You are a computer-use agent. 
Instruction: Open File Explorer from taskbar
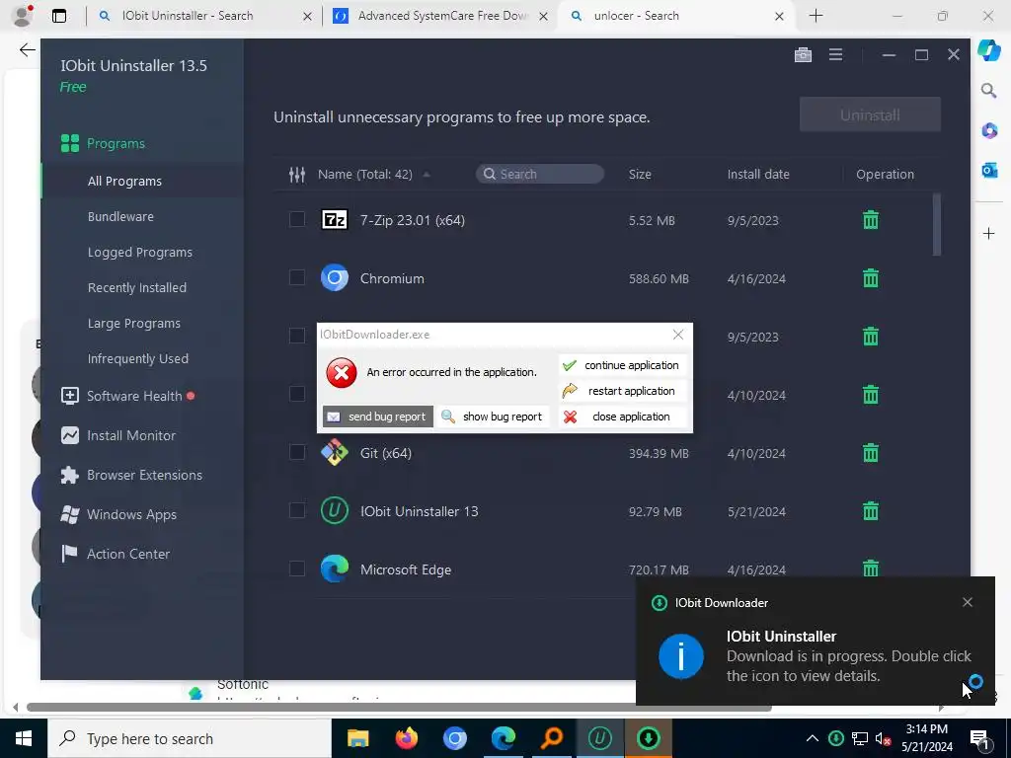[357, 738]
